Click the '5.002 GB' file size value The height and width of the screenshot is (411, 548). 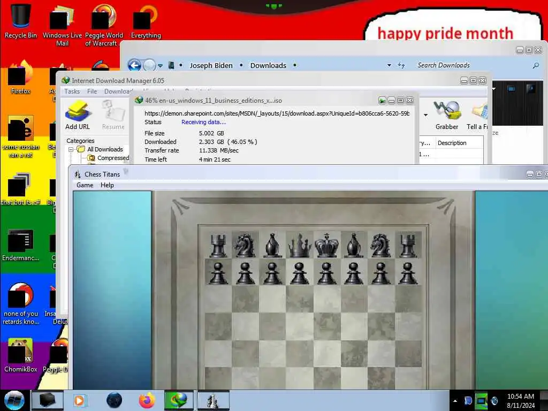211,133
